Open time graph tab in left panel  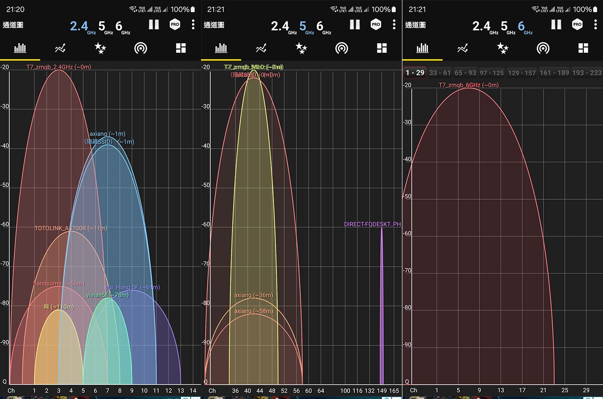60,48
